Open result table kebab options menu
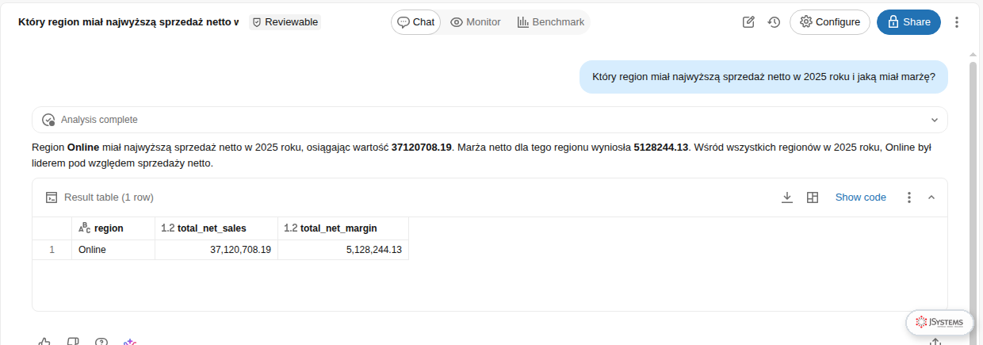 (909, 197)
